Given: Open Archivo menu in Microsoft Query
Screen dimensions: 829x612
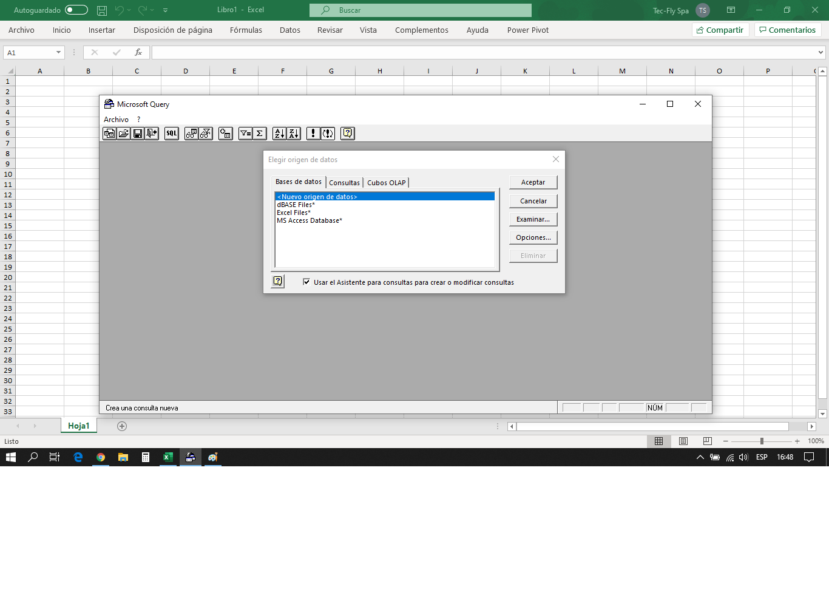Looking at the screenshot, I should tap(116, 120).
